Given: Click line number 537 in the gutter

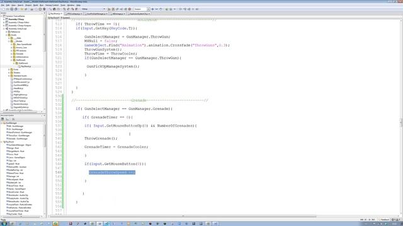Looking at the screenshot, I should pos(59,126).
